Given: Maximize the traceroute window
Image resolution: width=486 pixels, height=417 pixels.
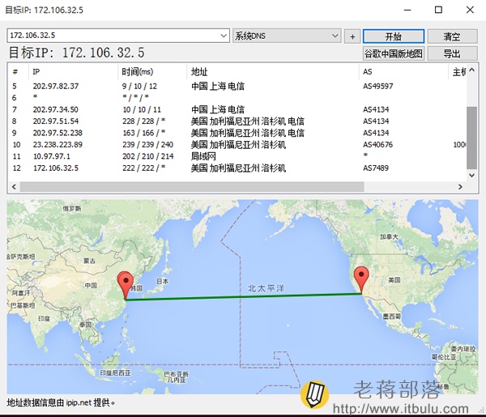Looking at the screenshot, I should point(438,10).
